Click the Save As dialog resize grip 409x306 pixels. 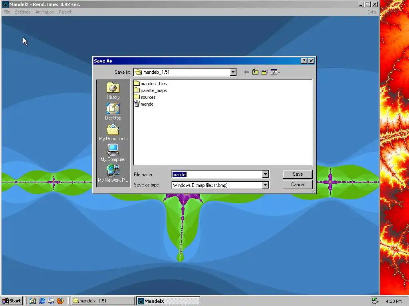click(313, 191)
